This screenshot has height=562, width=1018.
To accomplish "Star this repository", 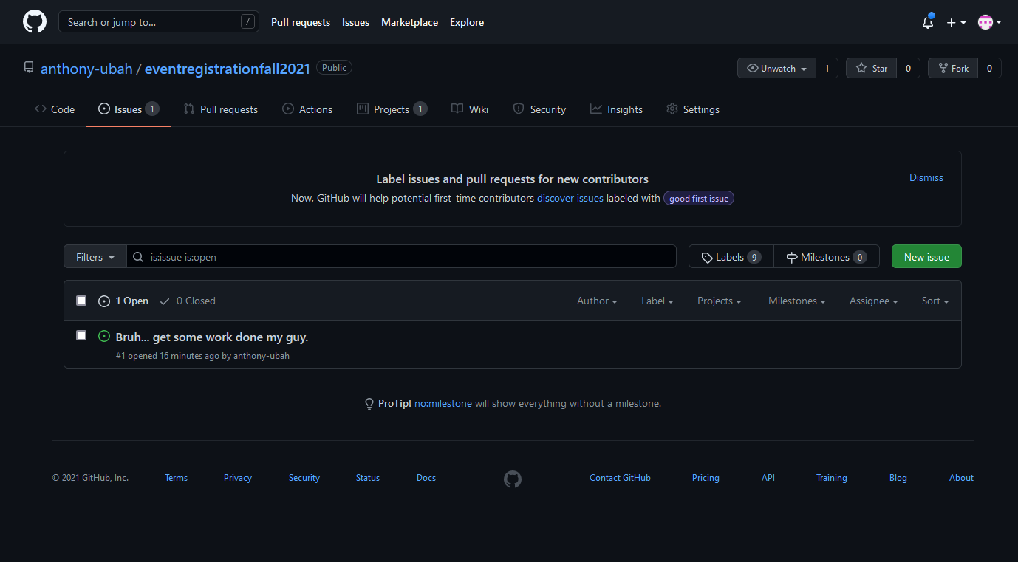I will click(x=872, y=68).
